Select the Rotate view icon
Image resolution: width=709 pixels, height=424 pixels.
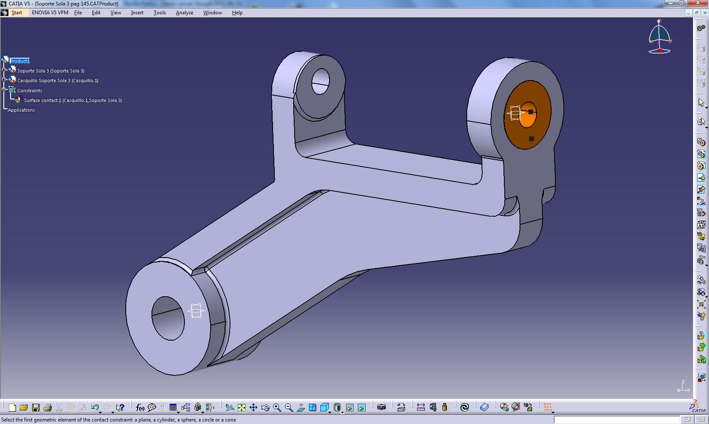click(x=265, y=408)
